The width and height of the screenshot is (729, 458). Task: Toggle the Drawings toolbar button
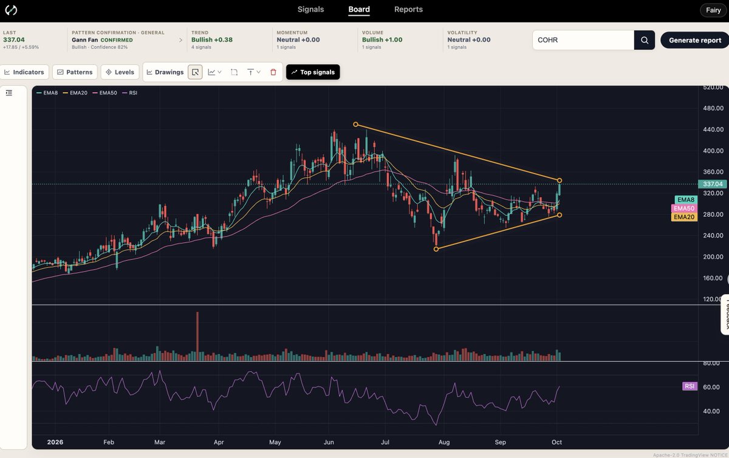pos(165,72)
